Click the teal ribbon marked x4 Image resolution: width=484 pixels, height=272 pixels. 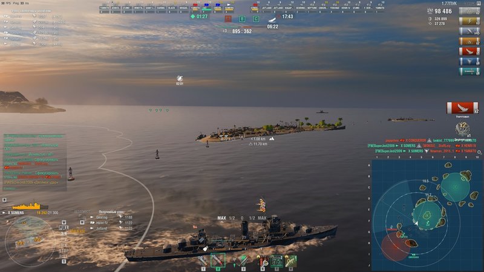pos(469,71)
